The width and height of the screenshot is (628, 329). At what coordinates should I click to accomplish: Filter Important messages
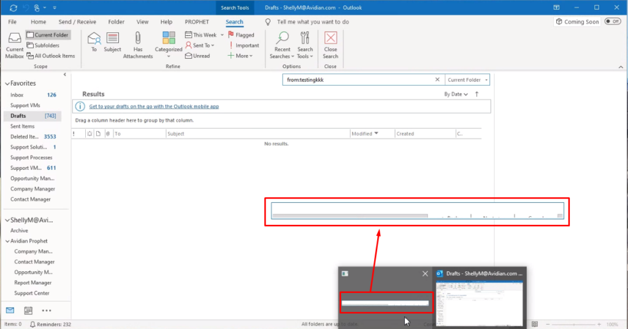(243, 45)
